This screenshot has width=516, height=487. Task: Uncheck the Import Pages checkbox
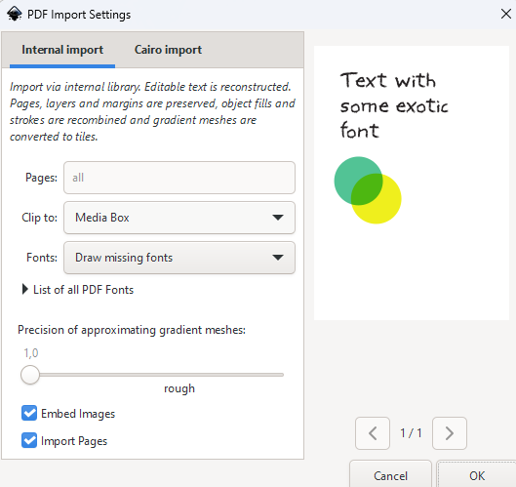[x=29, y=440]
